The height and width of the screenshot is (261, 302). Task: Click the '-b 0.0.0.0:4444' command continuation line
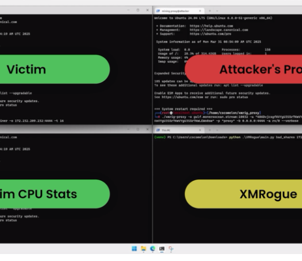point(226,121)
